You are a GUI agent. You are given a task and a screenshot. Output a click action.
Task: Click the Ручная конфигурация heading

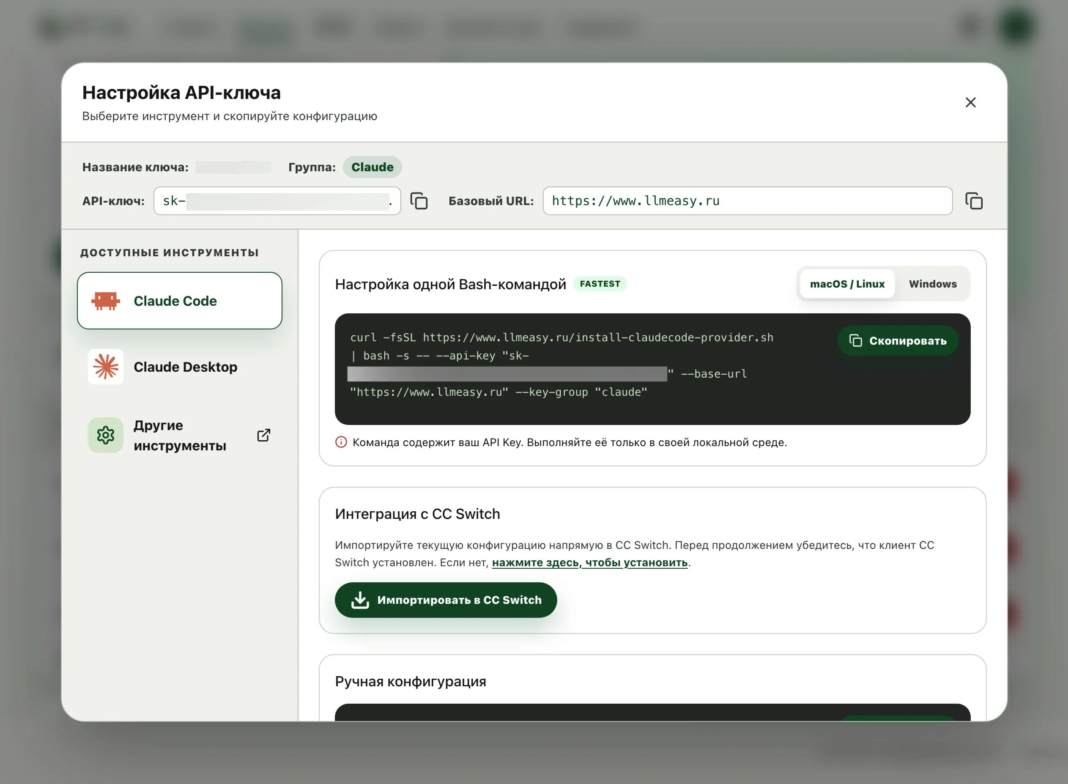pos(411,682)
